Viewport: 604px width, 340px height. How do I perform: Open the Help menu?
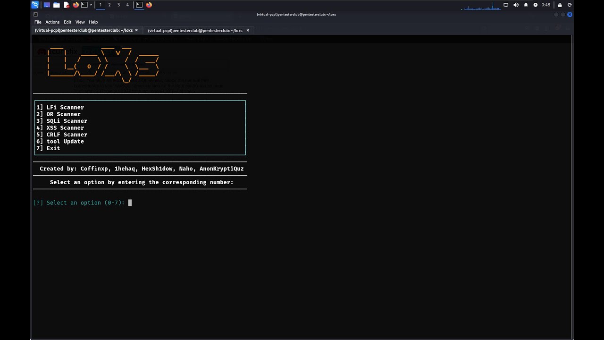93,22
